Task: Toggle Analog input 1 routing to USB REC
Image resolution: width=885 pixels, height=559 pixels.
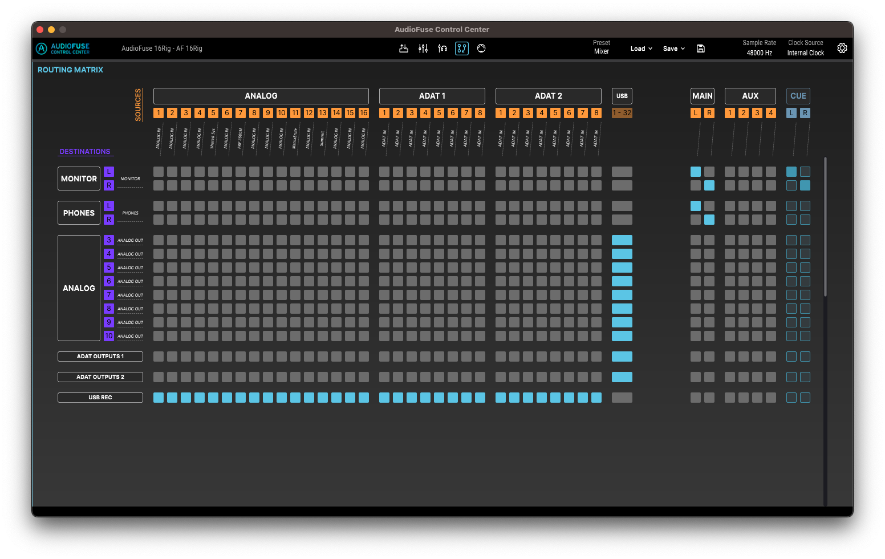Action: [159, 398]
